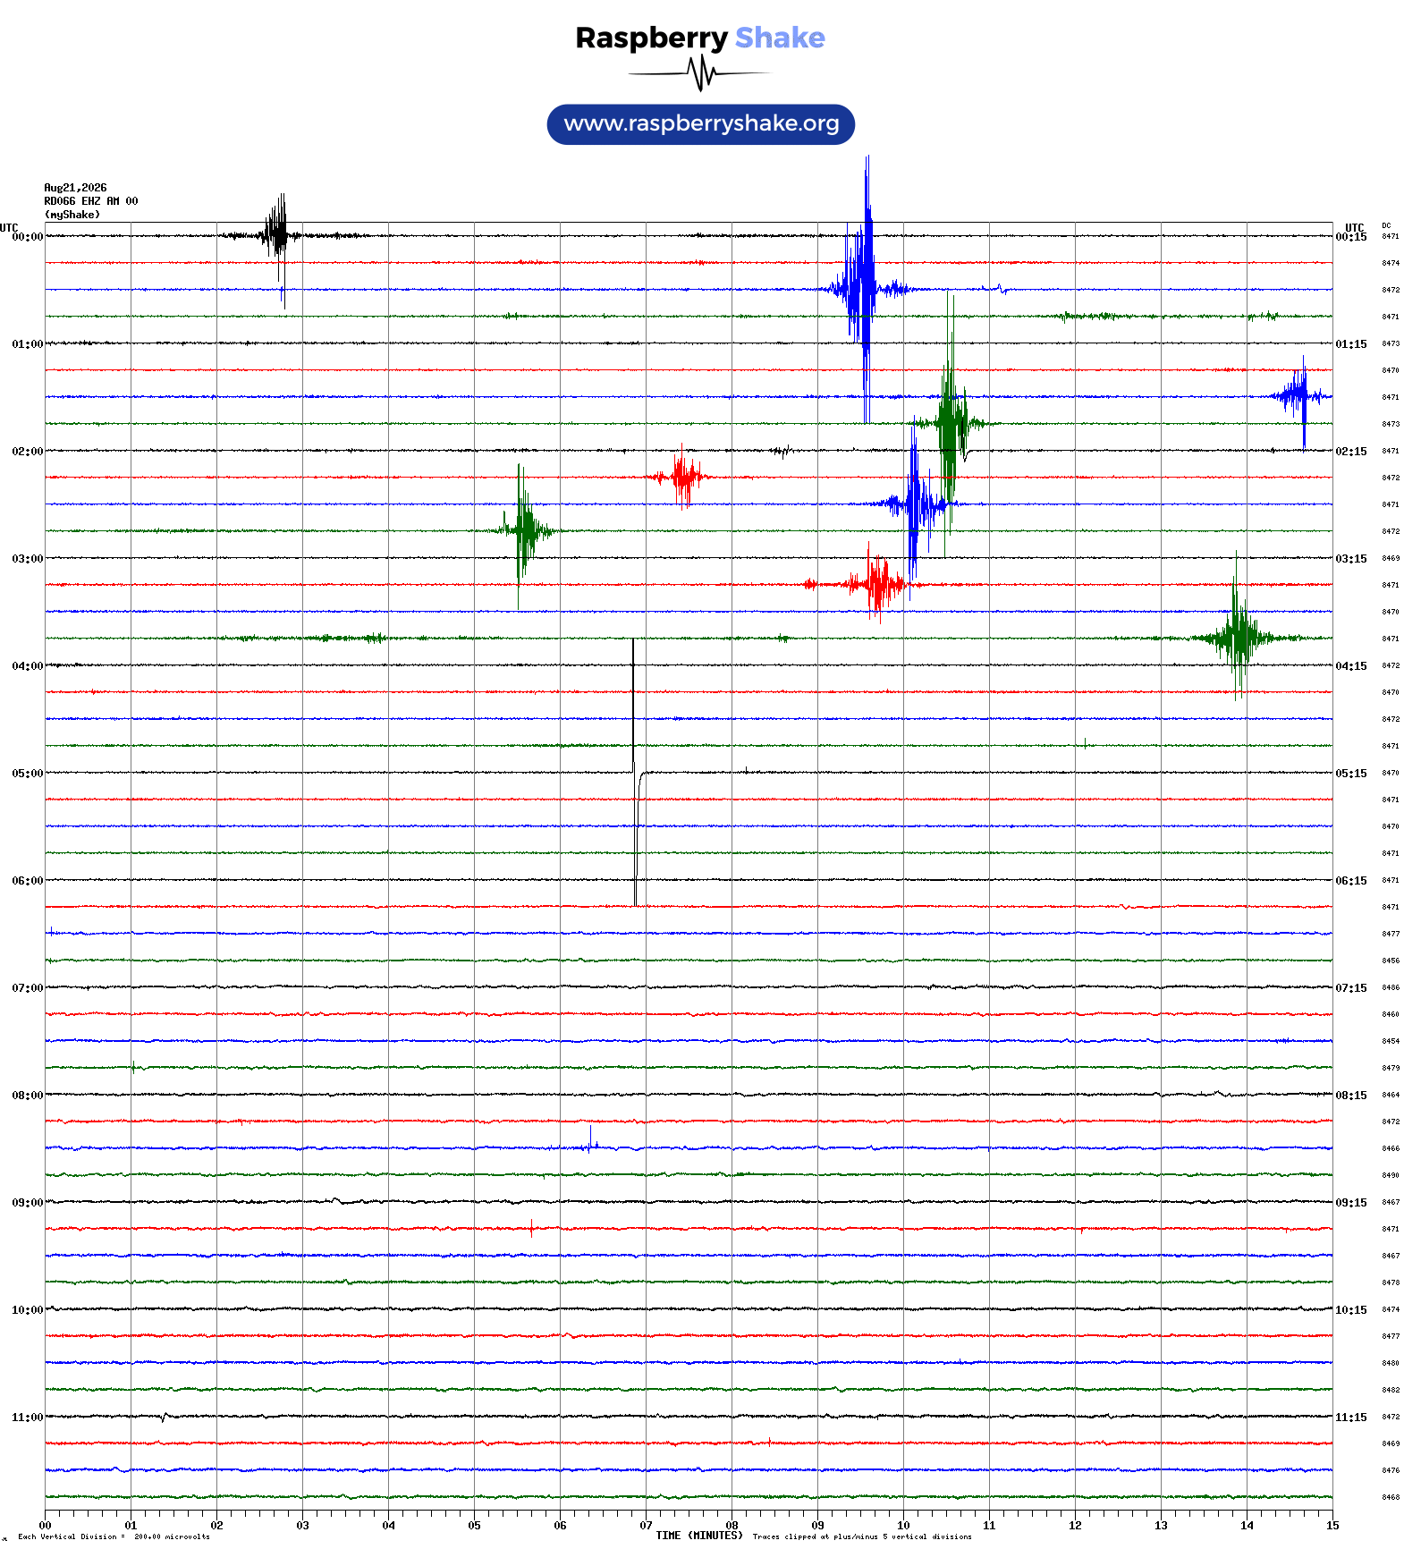
Task: Click minute 15 tick on the time axis
Action: [x=1332, y=1525]
